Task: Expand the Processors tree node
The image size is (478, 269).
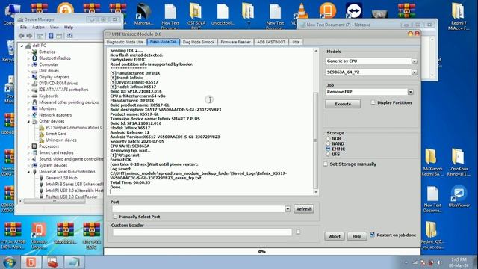Action: click(x=28, y=146)
